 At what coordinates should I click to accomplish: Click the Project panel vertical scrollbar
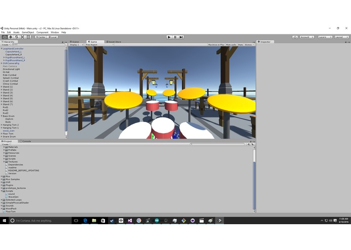pyautogui.click(x=254, y=185)
